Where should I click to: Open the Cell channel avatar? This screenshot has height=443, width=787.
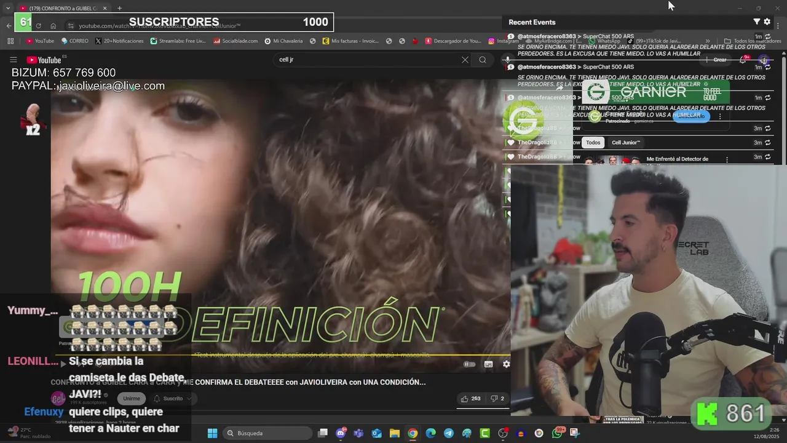58,399
